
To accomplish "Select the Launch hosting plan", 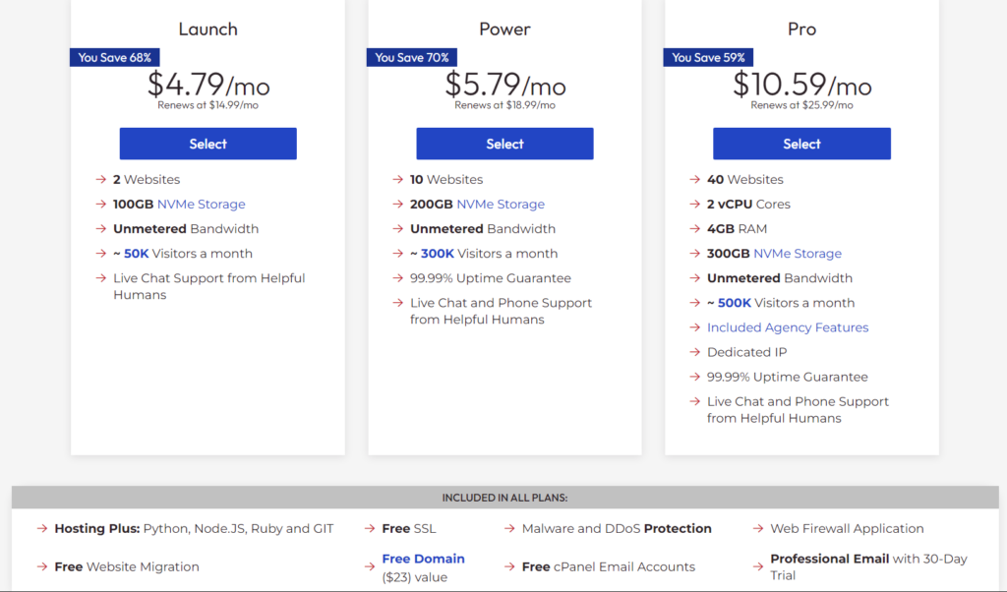I will point(208,144).
